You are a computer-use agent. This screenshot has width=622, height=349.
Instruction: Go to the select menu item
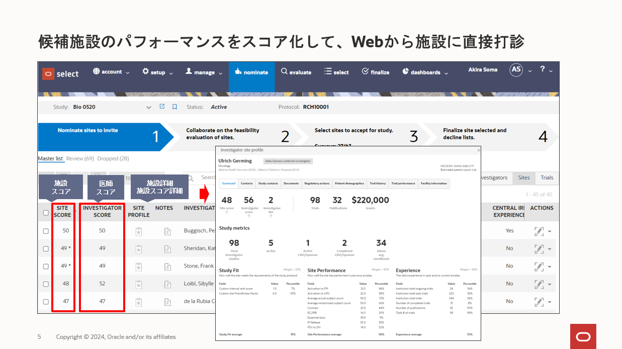(x=336, y=72)
